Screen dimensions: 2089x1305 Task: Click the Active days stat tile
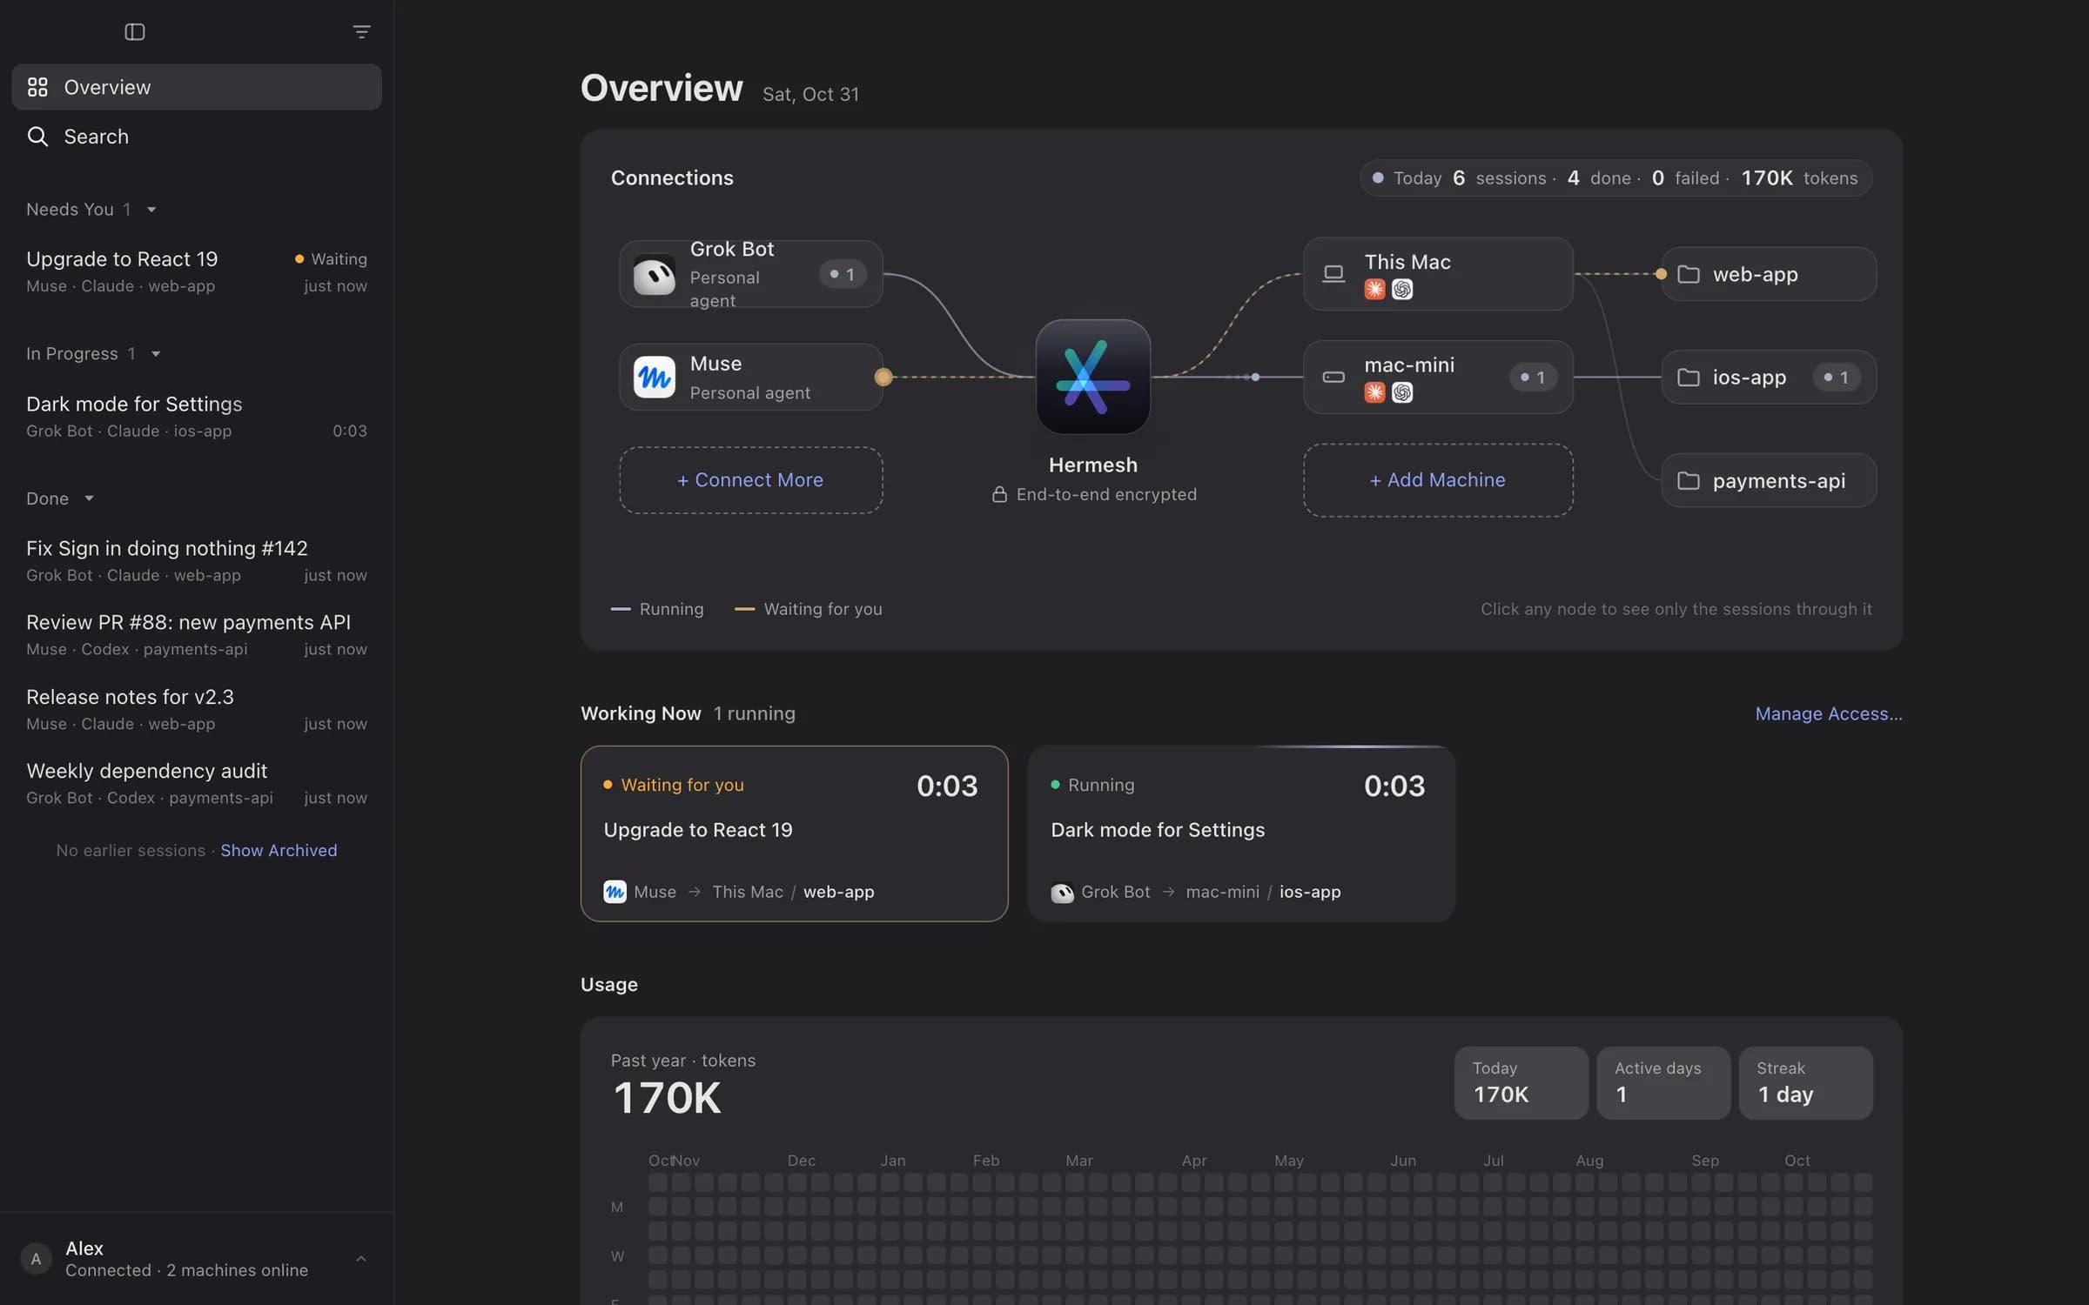coord(1663,1082)
